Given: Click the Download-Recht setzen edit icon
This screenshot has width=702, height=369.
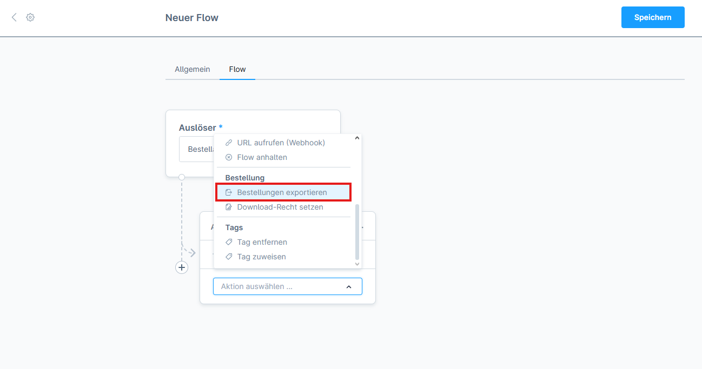Looking at the screenshot, I should [x=229, y=207].
